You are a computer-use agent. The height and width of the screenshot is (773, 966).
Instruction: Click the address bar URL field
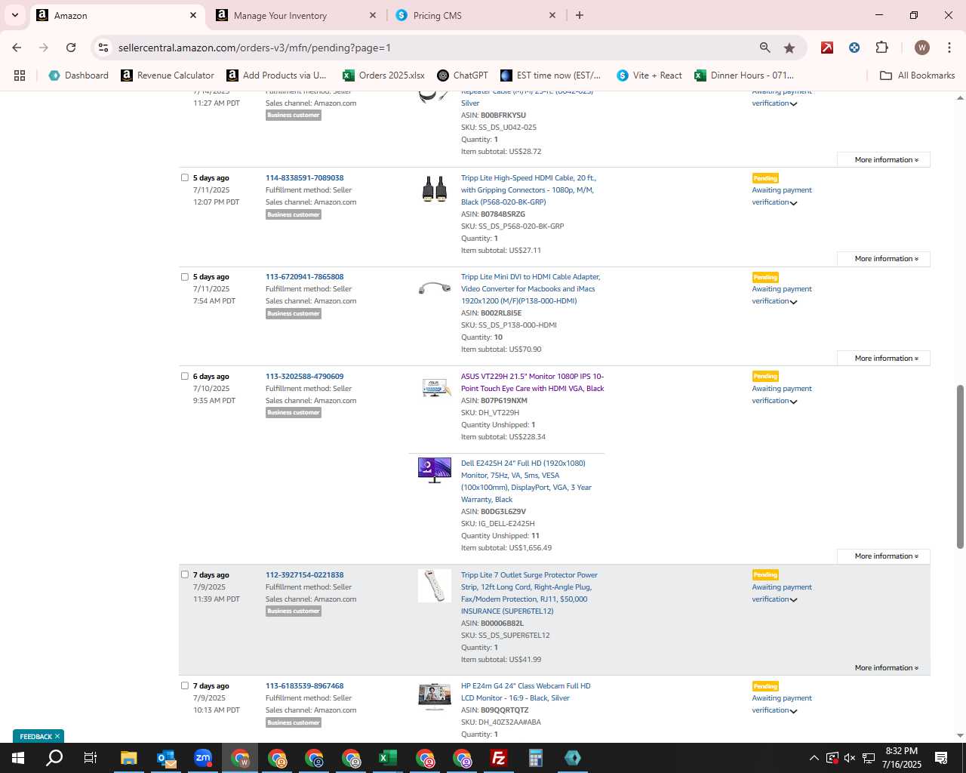point(434,48)
